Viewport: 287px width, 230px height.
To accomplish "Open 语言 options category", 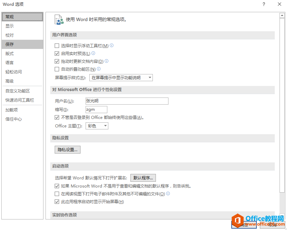I will click(x=22, y=63).
